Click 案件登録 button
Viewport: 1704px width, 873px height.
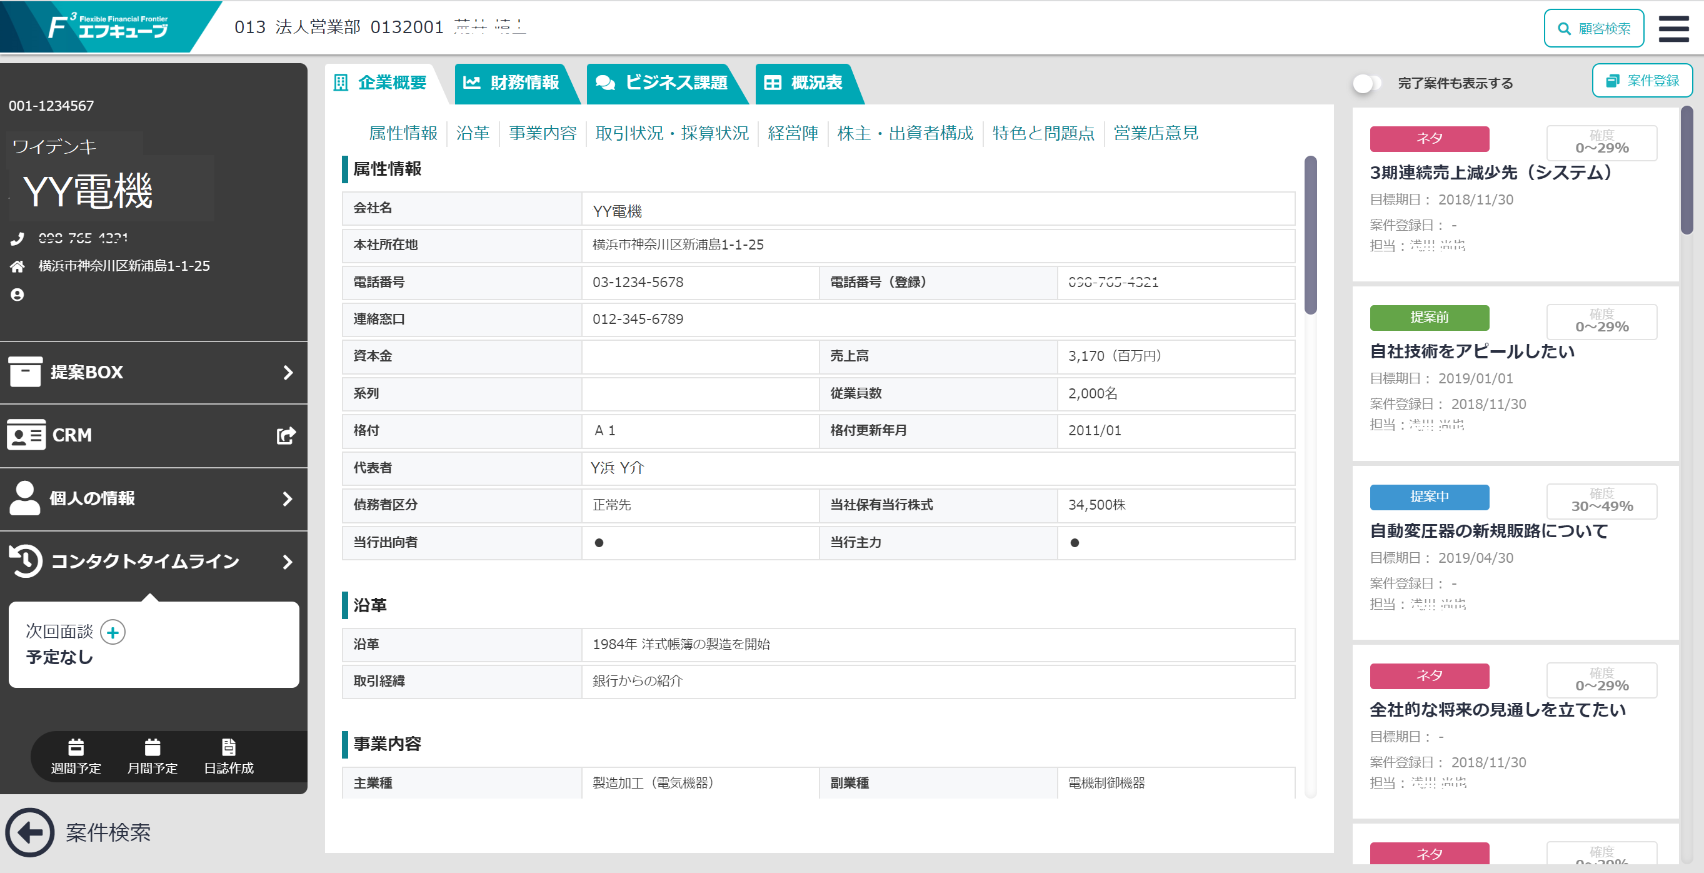click(x=1642, y=81)
